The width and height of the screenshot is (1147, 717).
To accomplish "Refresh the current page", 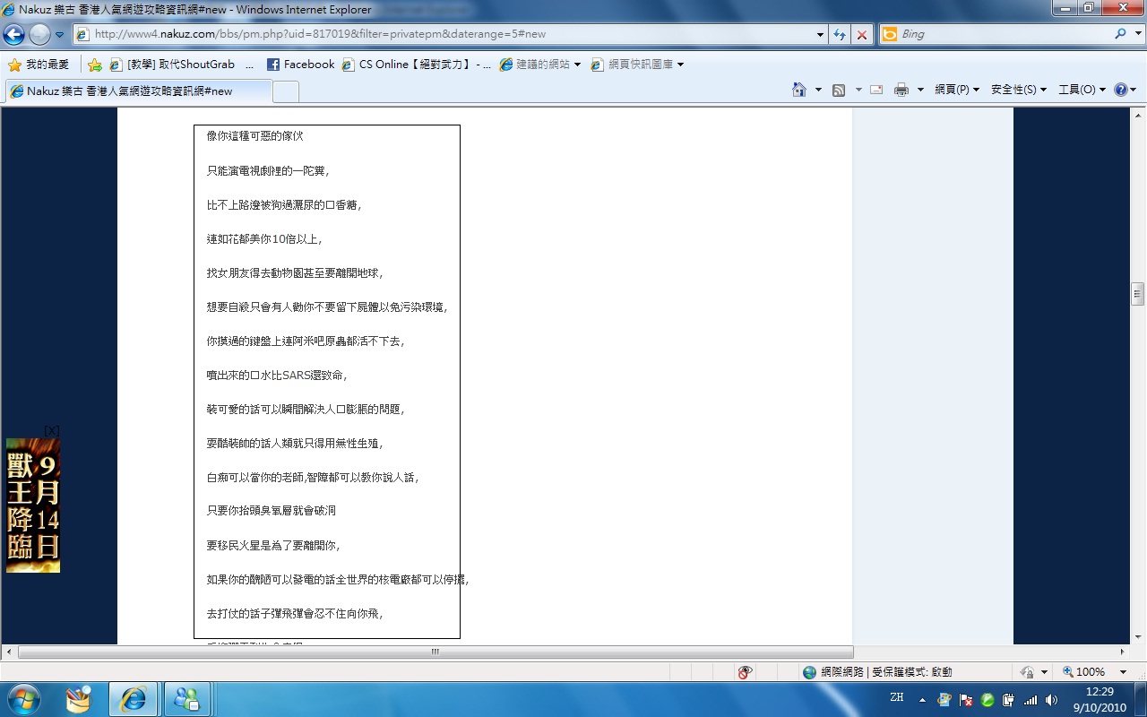I will (840, 34).
